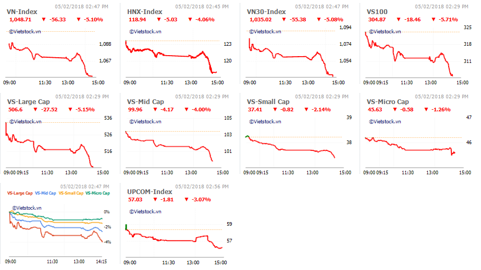
Task: Click the 1,048.71 VN-Index value
Action: pyautogui.click(x=20, y=20)
